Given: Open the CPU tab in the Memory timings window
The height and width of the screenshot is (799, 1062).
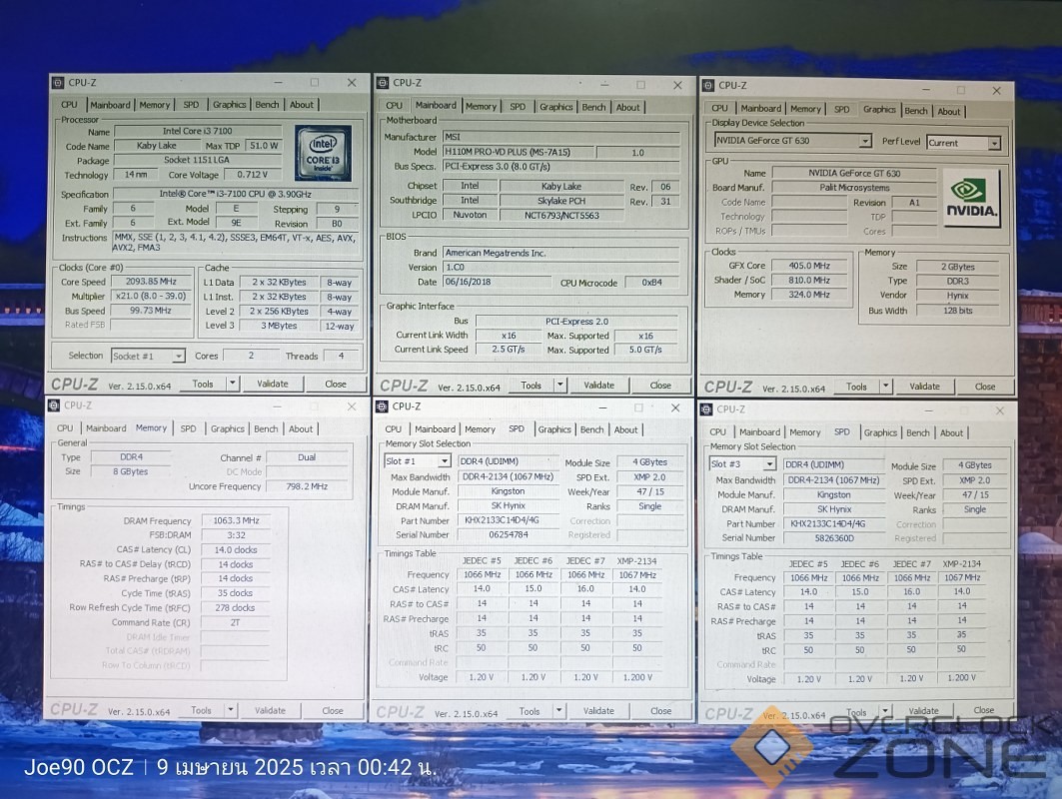Looking at the screenshot, I should pyautogui.click(x=65, y=427).
